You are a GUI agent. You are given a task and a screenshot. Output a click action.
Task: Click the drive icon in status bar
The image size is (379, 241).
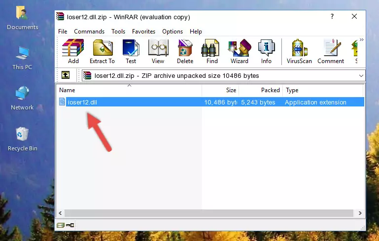61,225
